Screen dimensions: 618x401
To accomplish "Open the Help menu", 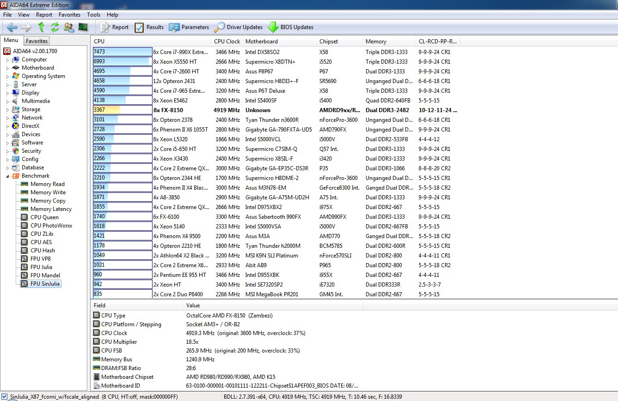I will pyautogui.click(x=112, y=15).
